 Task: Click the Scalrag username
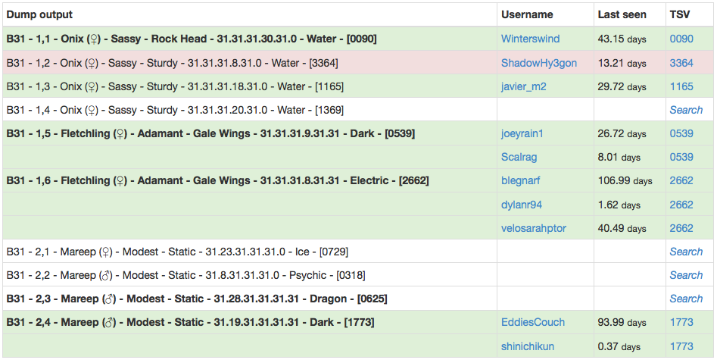coord(519,157)
